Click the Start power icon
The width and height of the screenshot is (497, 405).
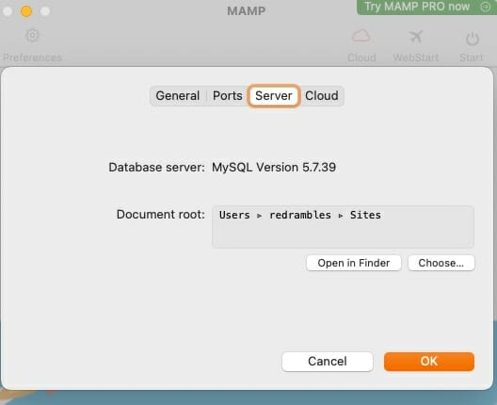tap(473, 39)
